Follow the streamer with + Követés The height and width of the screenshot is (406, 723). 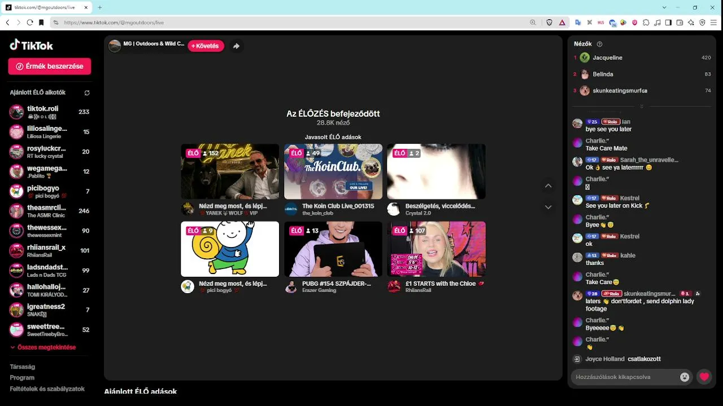click(x=206, y=46)
